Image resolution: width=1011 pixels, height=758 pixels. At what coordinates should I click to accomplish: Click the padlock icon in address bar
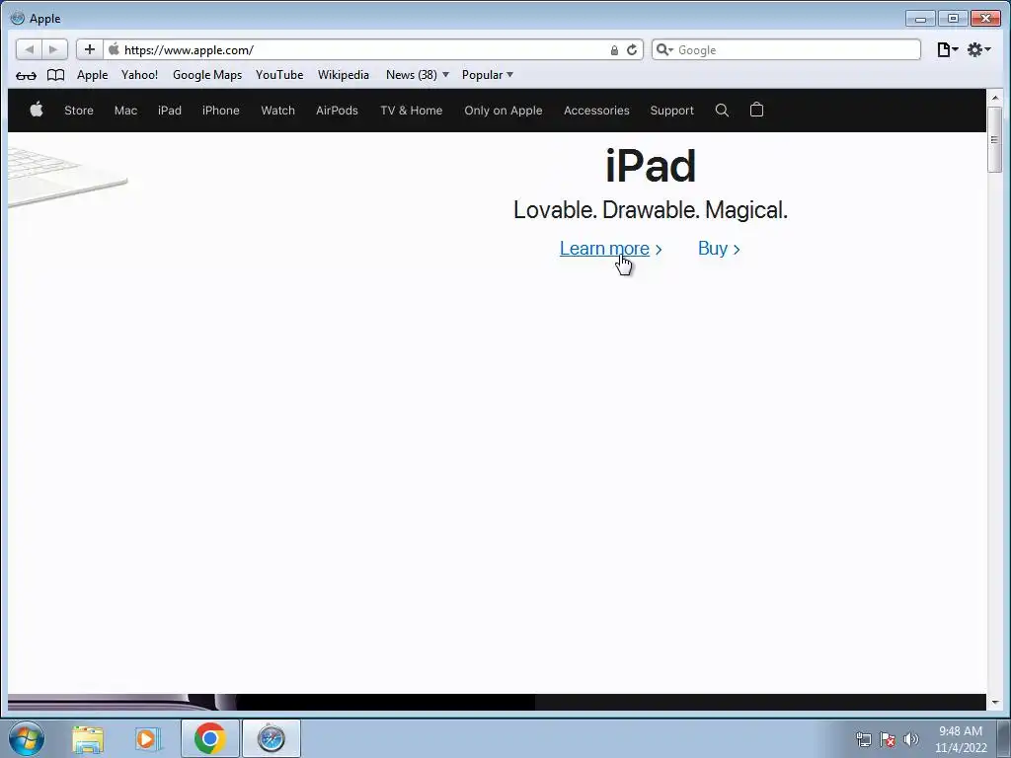click(x=614, y=50)
